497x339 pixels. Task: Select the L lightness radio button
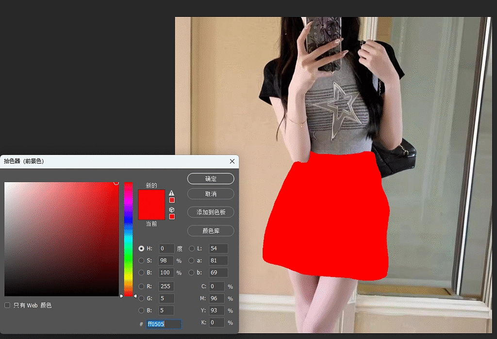click(191, 248)
